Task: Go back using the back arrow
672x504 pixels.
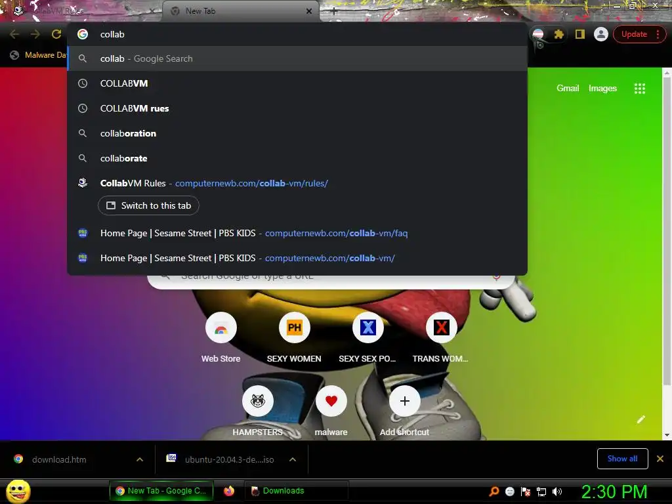Action: click(14, 34)
